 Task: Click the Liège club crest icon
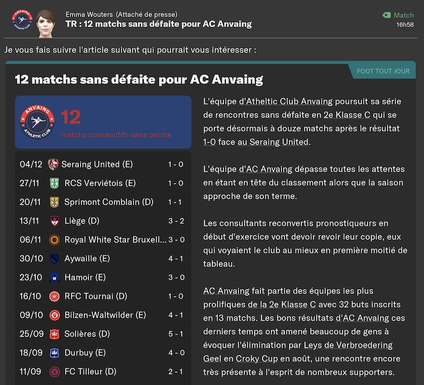[x=55, y=221]
